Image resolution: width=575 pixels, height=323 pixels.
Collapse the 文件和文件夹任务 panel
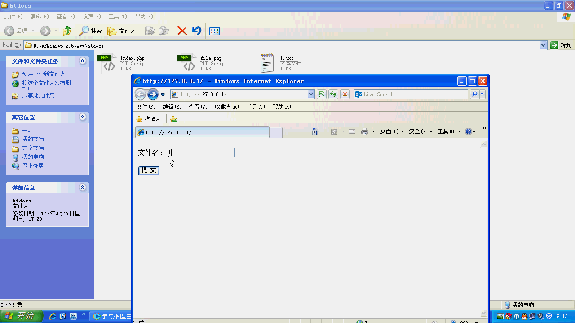coord(82,61)
